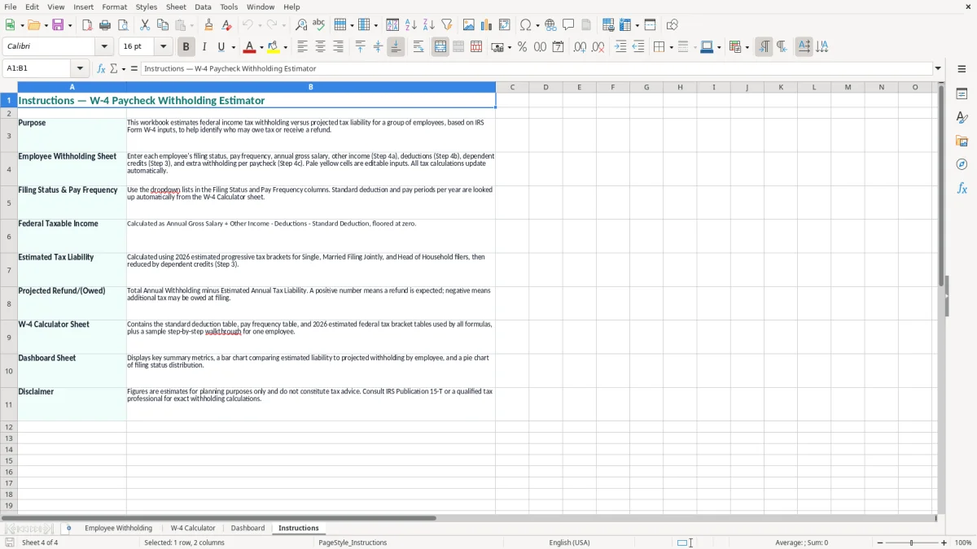Viewport: 977px width, 549px height.
Task: Open the Format menu
Action: coord(114,7)
